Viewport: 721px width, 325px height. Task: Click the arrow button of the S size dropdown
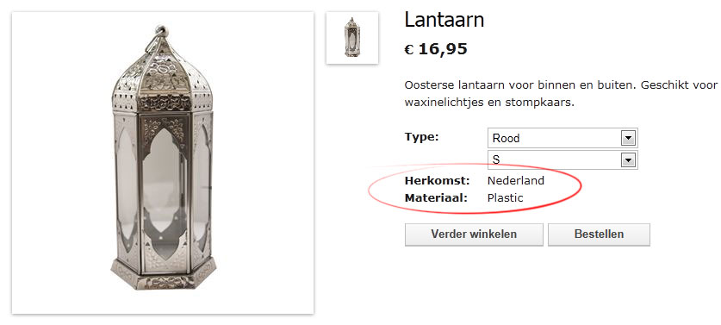click(628, 159)
